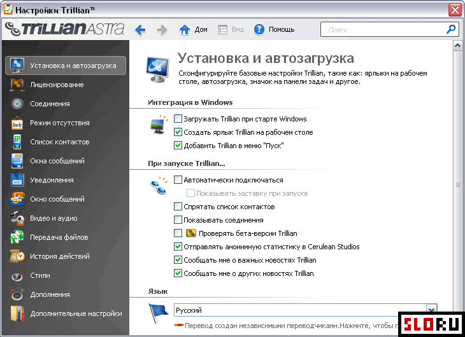
Task: Click the back arrow icon
Action: pyautogui.click(x=140, y=30)
